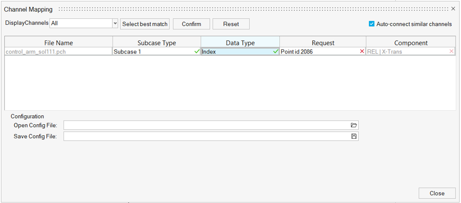Viewport: 461px width, 203px height.
Task: Select the Subcase 1 cell
Action: pos(153,52)
